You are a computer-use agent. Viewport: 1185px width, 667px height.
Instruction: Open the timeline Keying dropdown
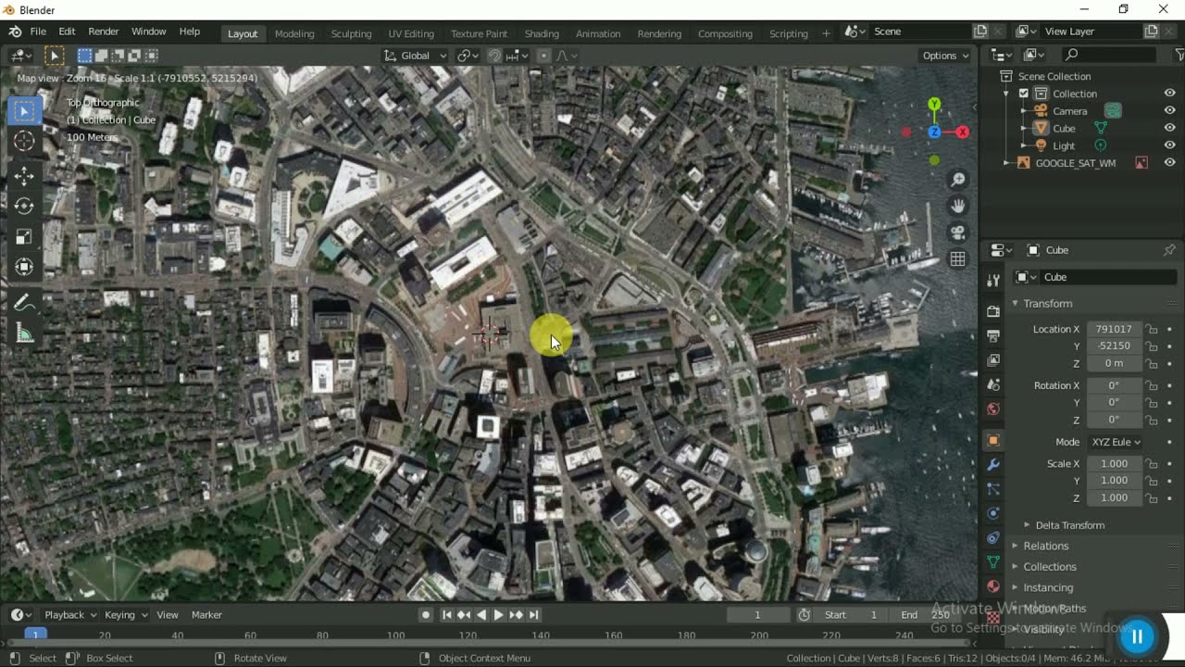click(x=126, y=615)
